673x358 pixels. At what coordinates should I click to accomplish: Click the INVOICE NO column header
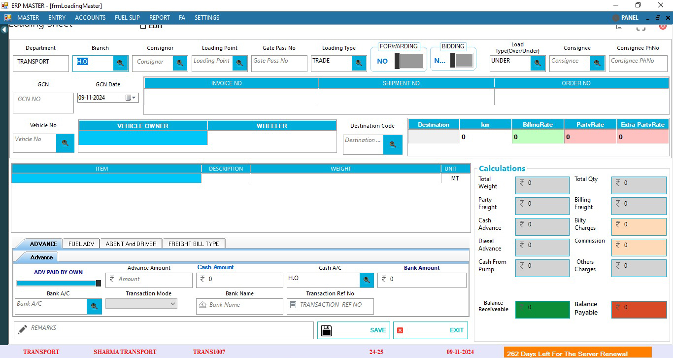[x=231, y=83]
